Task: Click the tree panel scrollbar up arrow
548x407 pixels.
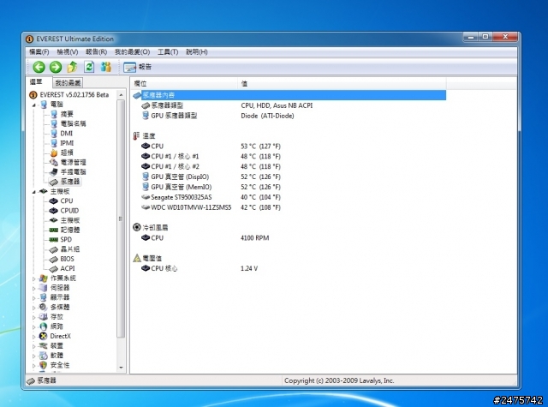Action: (x=121, y=95)
